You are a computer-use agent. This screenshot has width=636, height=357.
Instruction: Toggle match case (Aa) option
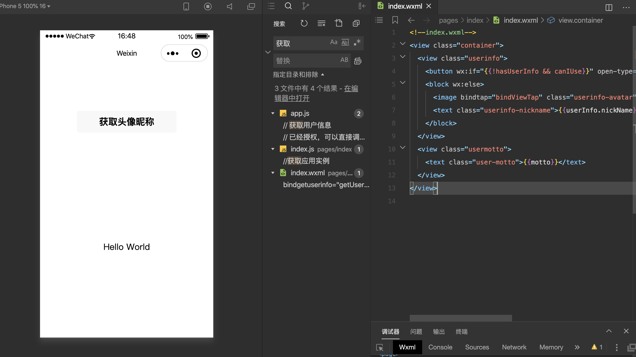(333, 42)
